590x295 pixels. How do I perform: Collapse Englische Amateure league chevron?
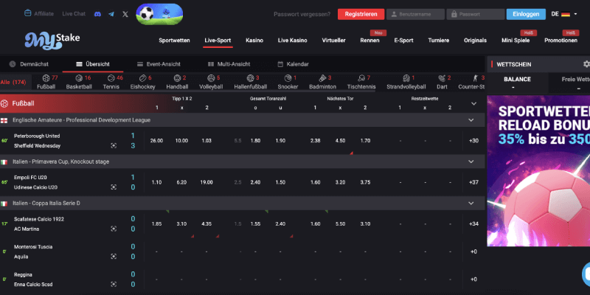(x=471, y=120)
